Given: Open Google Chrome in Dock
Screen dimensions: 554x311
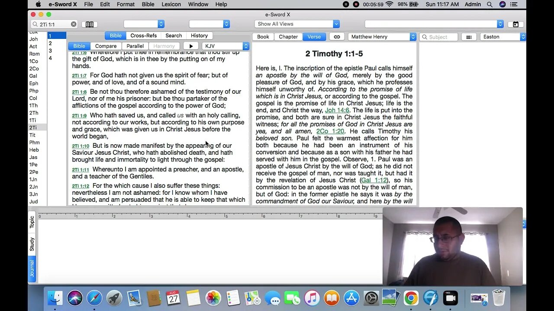Looking at the screenshot, I should click(x=411, y=298).
